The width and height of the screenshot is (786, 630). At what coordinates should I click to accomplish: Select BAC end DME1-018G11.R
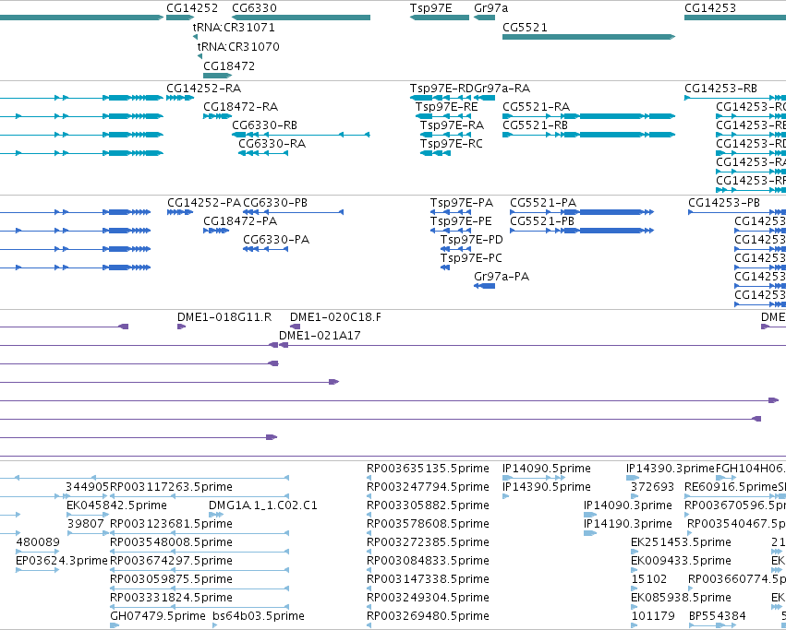[224, 317]
